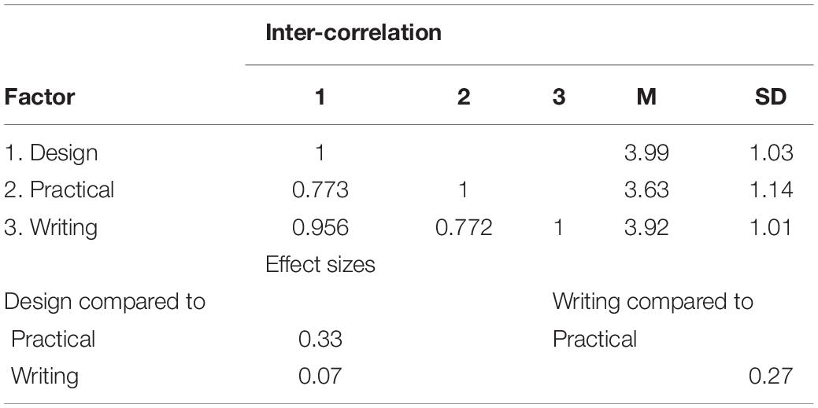Viewport: 818px width, 408px height.
Task: Select the 0.33 effect size value
Action: click(320, 340)
